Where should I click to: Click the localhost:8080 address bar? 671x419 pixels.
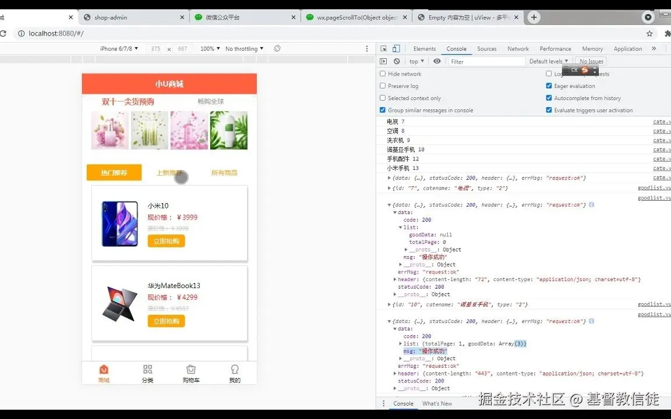330,33
